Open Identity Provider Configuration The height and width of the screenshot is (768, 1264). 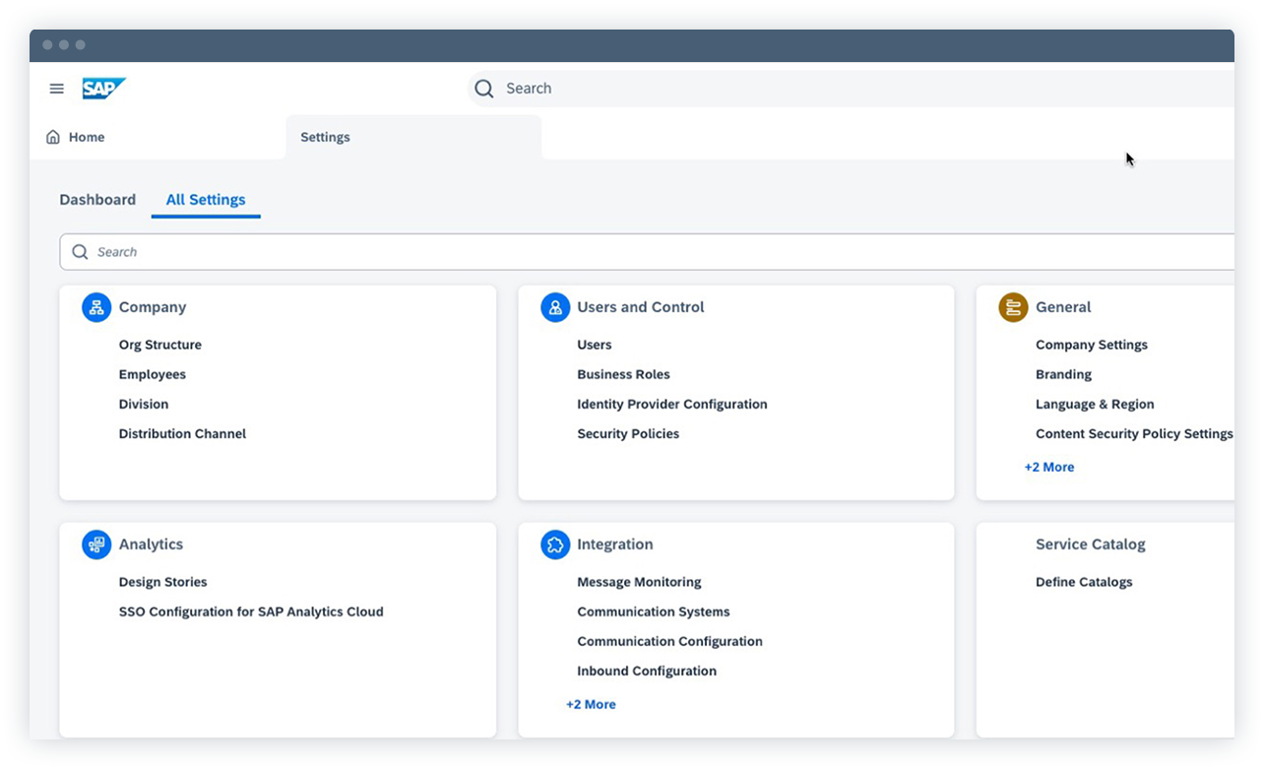pyautogui.click(x=672, y=404)
